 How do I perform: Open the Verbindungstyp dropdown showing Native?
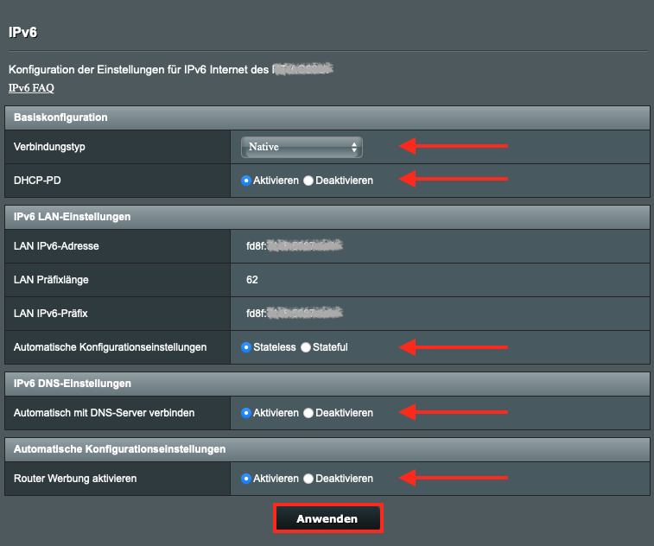coord(302,147)
